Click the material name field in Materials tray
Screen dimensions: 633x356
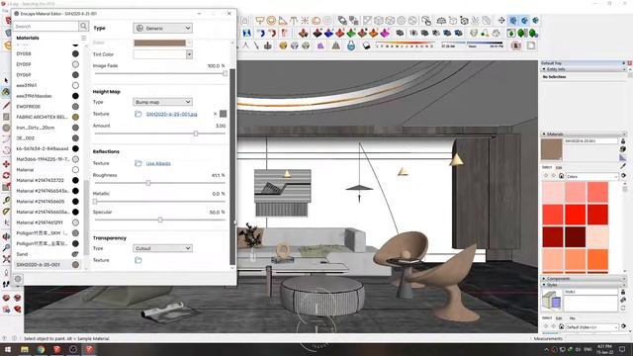[591, 140]
